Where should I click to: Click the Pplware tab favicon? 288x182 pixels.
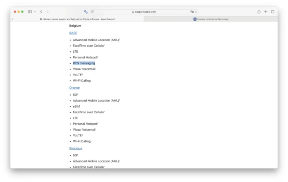coord(195,19)
